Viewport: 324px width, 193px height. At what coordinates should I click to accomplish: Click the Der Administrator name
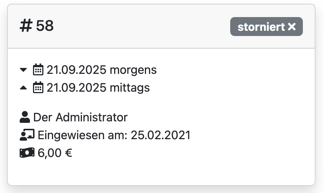pos(80,117)
